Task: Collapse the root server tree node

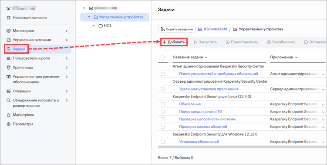Action: [84, 8]
